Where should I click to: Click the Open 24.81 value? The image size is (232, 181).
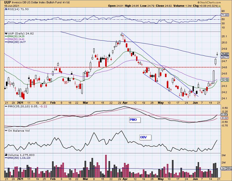[116, 6]
